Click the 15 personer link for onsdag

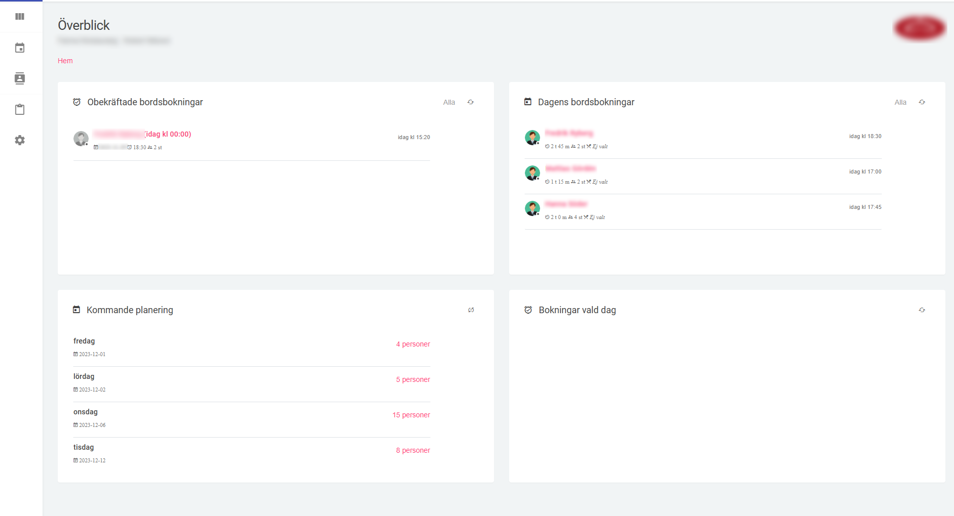click(x=411, y=415)
